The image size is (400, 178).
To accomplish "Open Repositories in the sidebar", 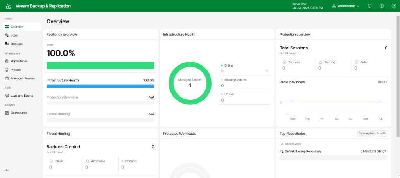I will 19,61.
